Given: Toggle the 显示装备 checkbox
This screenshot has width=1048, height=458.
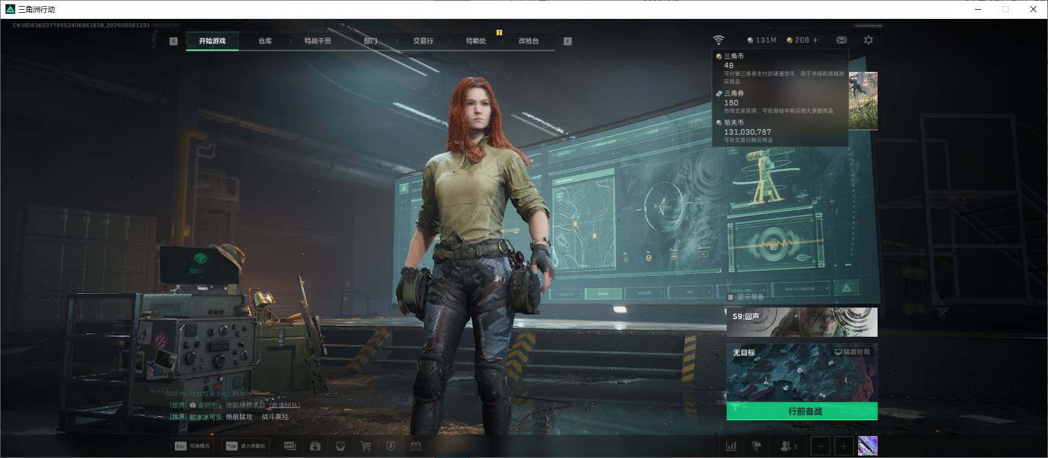Looking at the screenshot, I should click(731, 297).
